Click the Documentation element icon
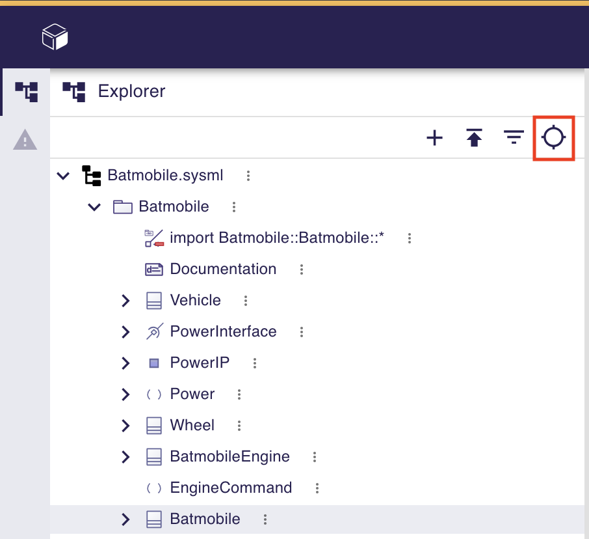This screenshot has width=589, height=539. pyautogui.click(x=154, y=269)
